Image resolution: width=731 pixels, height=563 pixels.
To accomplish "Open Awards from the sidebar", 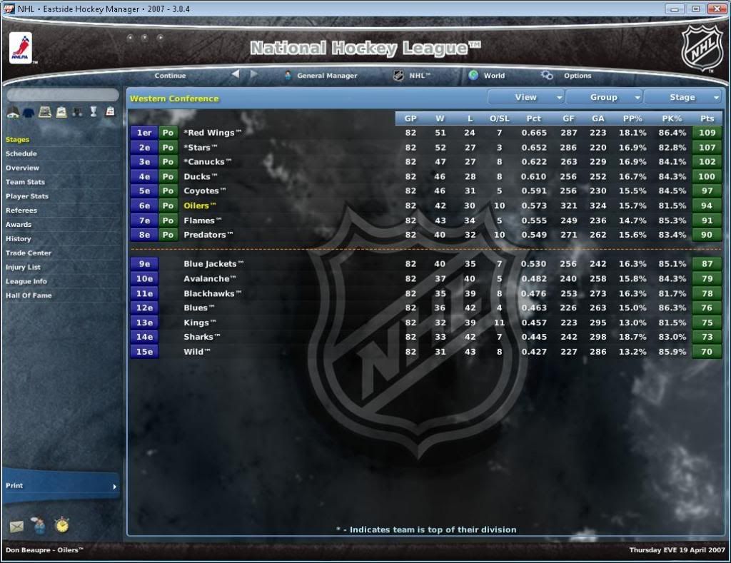I will 19,224.
